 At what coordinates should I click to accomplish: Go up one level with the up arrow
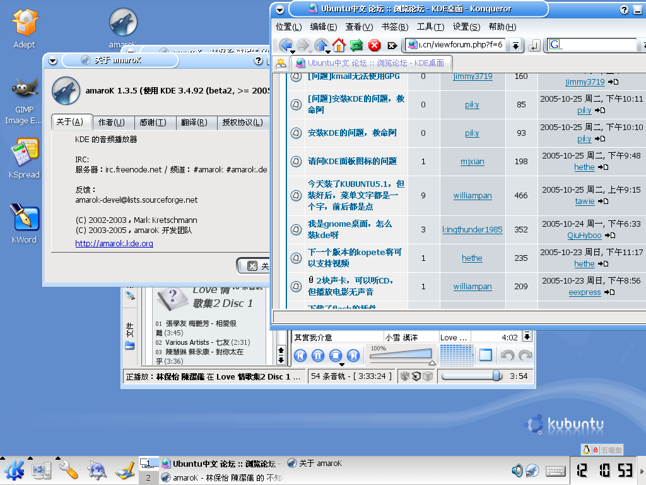pos(321,45)
